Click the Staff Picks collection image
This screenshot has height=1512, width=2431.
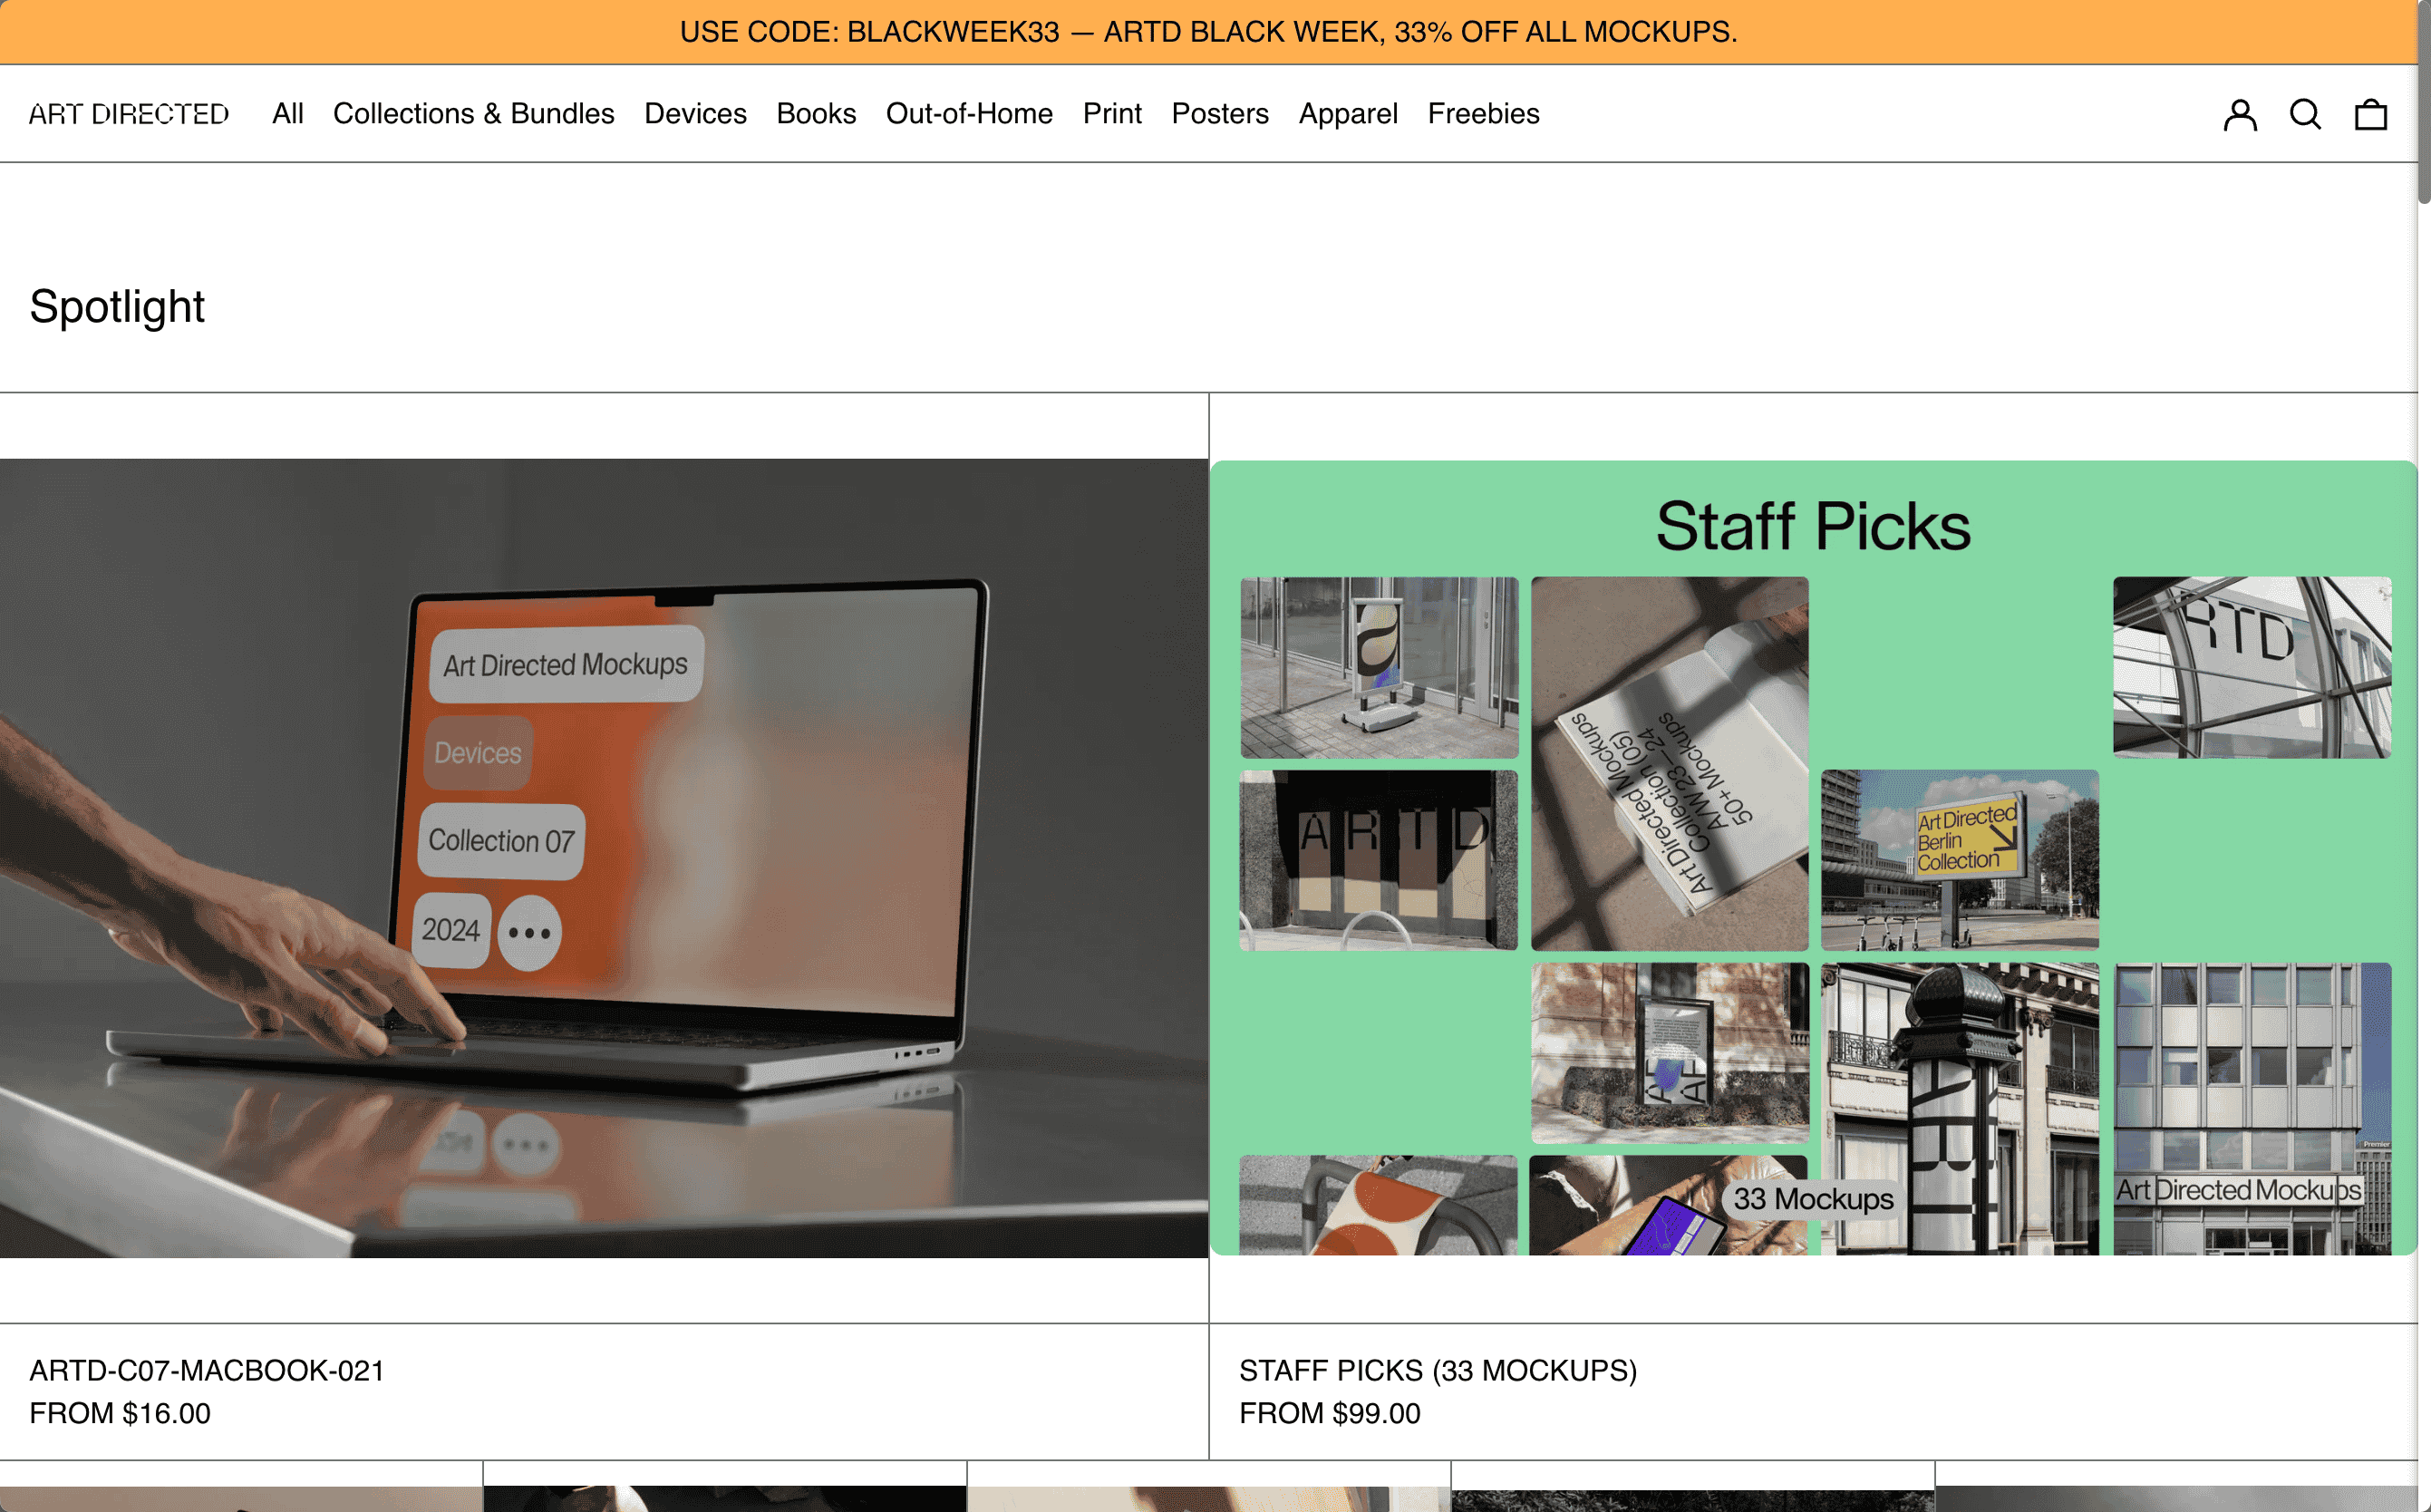(x=1812, y=858)
